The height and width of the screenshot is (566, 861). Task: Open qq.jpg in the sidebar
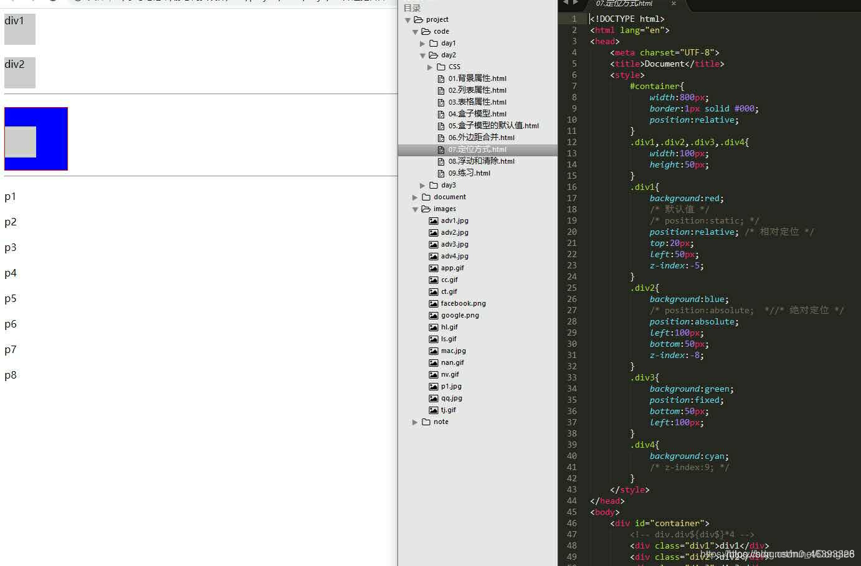(451, 398)
